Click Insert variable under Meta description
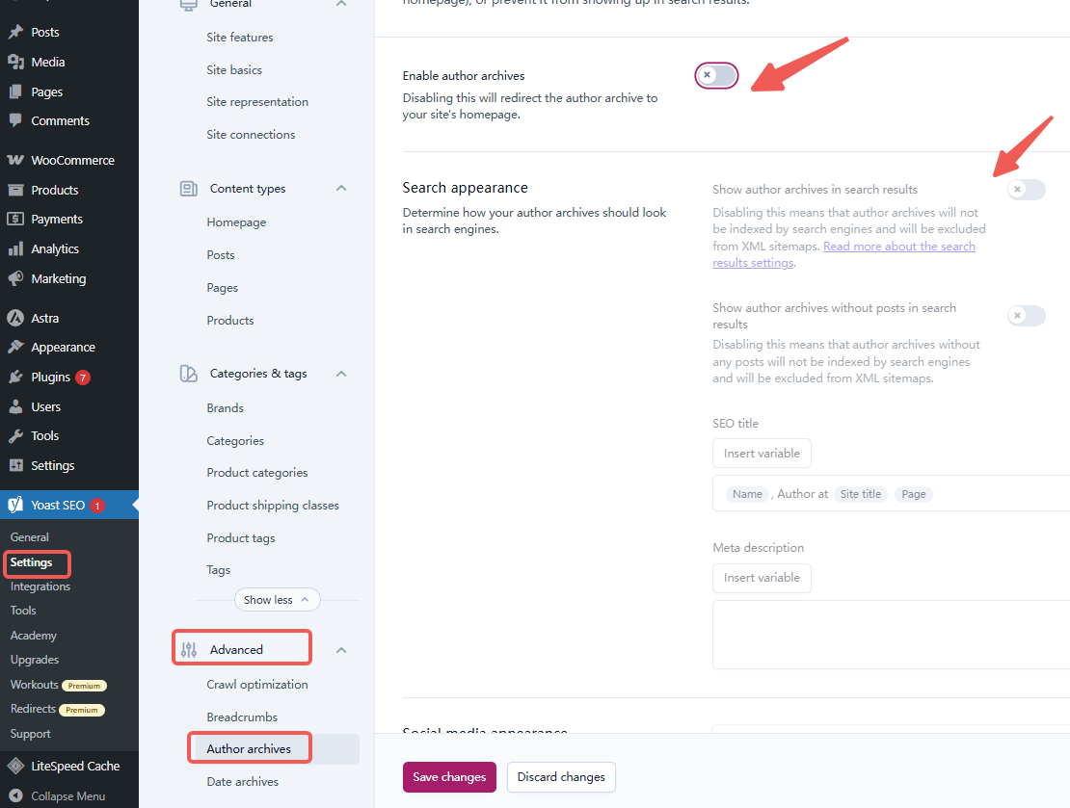The height and width of the screenshot is (808, 1070). 762,578
